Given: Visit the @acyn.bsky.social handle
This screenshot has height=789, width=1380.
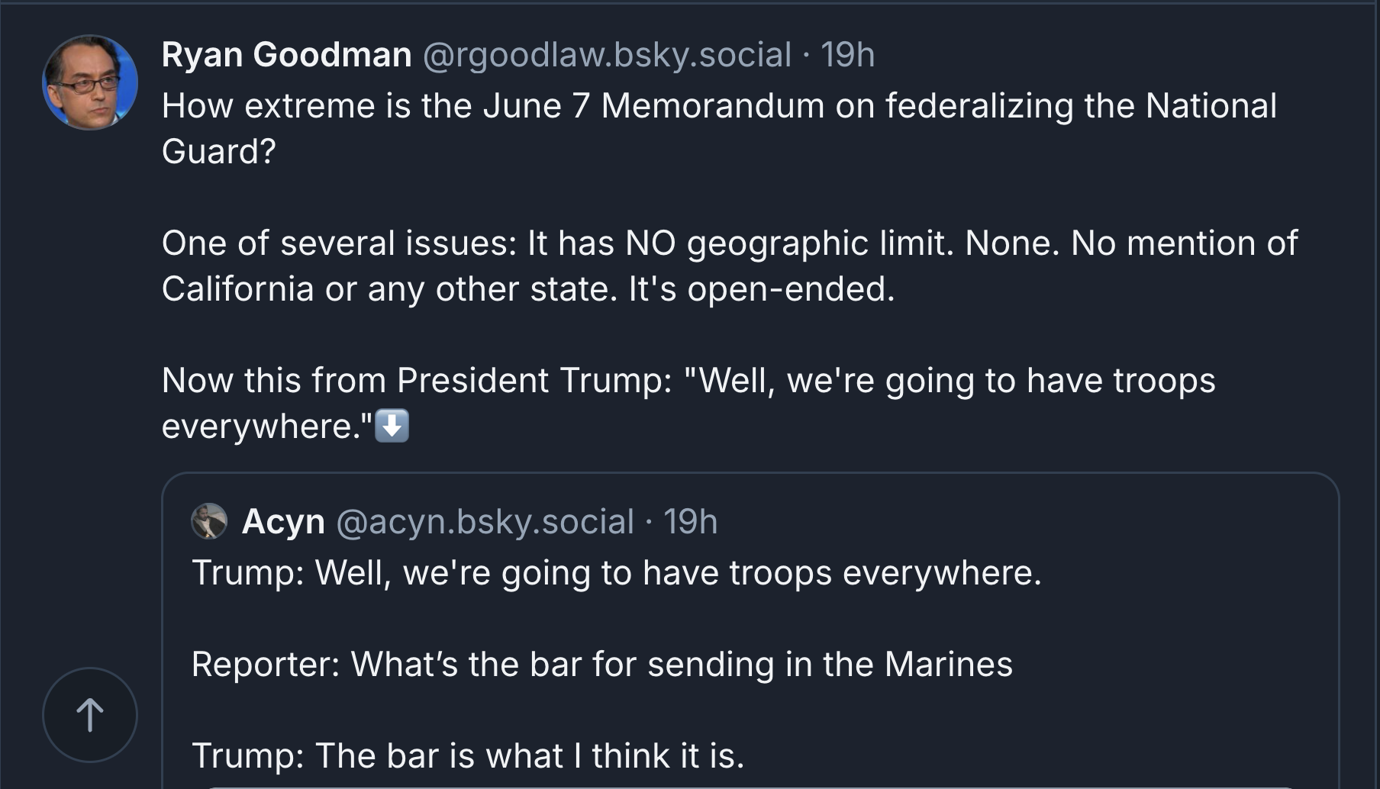Looking at the screenshot, I should pyautogui.click(x=485, y=522).
